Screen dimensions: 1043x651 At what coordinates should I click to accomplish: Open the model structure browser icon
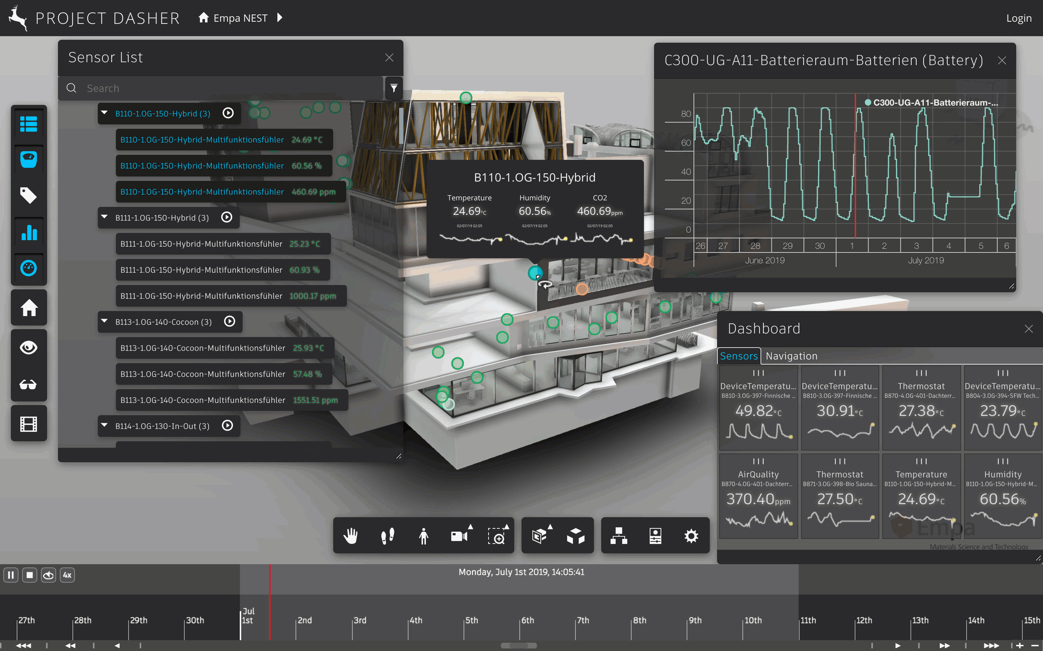[x=619, y=536]
